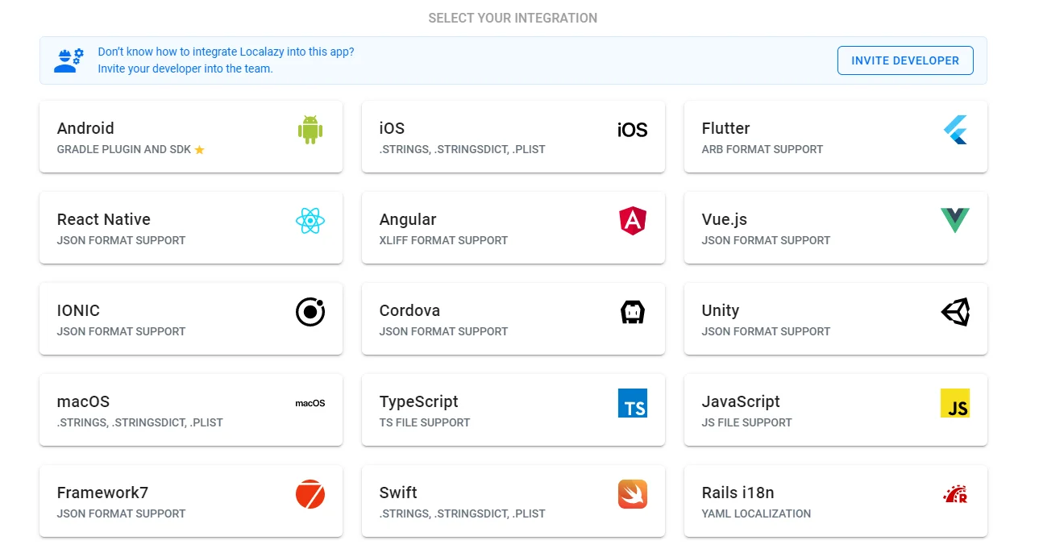This screenshot has width=1039, height=557.
Task: Click the React Native atom icon
Action: point(310,219)
